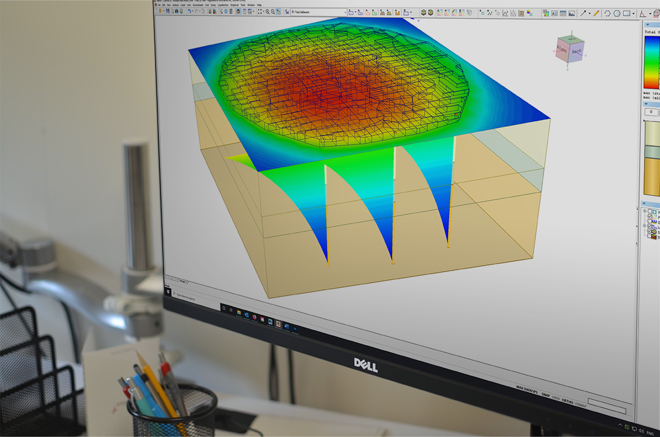Open the dropdown arrow beside the rectangle tool
660x437 pixels.
click(633, 14)
